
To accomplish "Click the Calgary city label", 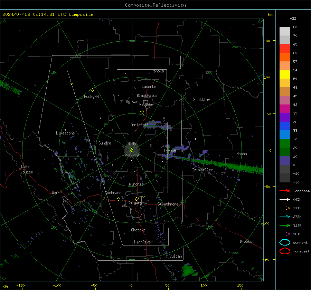I will tap(135, 203).
